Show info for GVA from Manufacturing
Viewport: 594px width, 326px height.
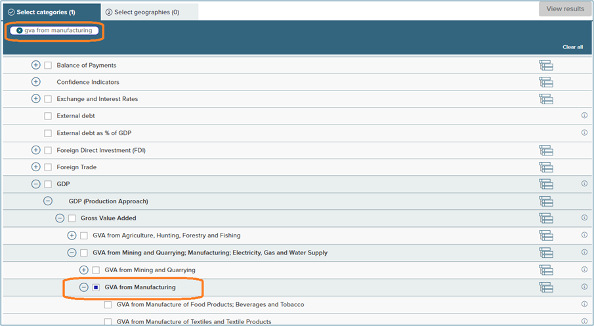click(x=584, y=287)
